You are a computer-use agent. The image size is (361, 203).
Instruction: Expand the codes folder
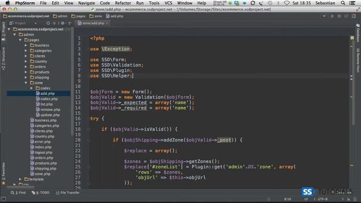(32, 88)
